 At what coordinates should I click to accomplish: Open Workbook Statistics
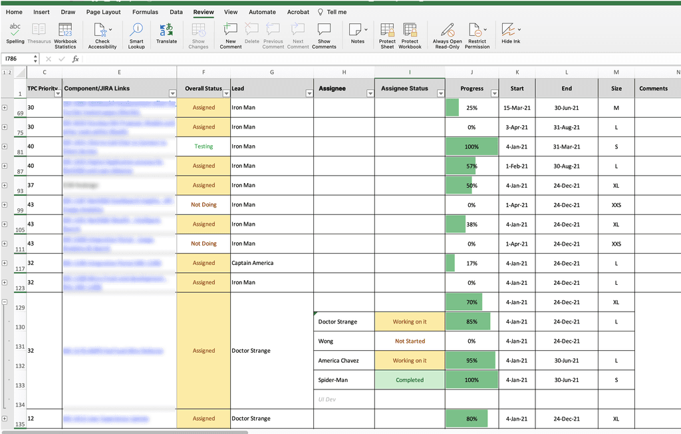pos(65,36)
